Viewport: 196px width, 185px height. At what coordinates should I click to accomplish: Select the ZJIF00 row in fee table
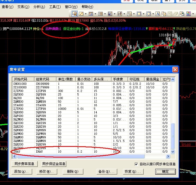(91, 91)
